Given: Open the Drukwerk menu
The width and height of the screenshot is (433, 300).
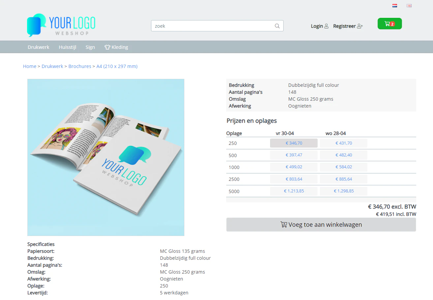Looking at the screenshot, I should point(38,47).
